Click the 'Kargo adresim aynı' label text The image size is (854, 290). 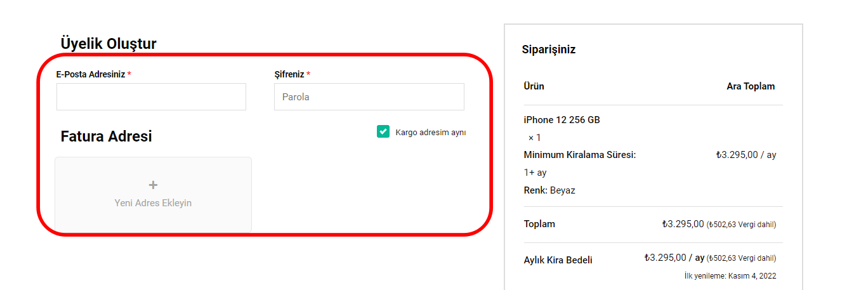point(430,133)
